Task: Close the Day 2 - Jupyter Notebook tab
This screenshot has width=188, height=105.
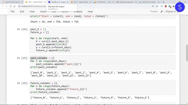Action: (45, 2)
